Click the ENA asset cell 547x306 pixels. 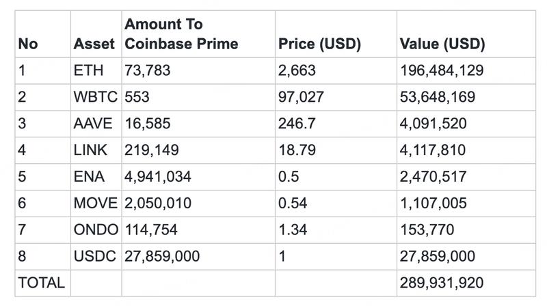(88, 176)
